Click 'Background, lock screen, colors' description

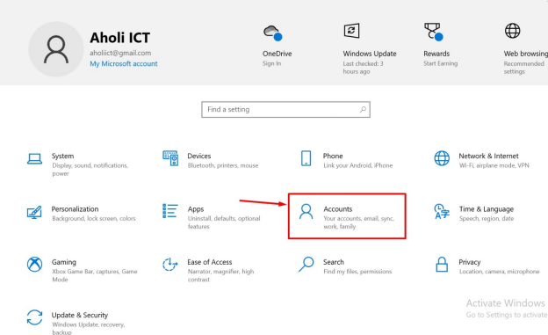pyautogui.click(x=94, y=218)
